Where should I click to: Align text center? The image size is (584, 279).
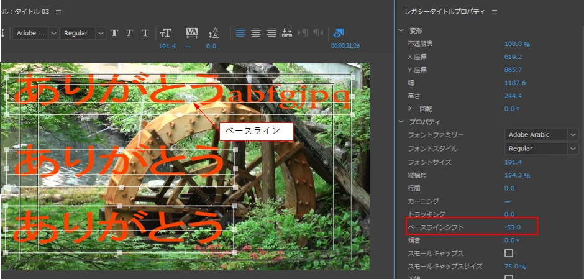coord(256,33)
